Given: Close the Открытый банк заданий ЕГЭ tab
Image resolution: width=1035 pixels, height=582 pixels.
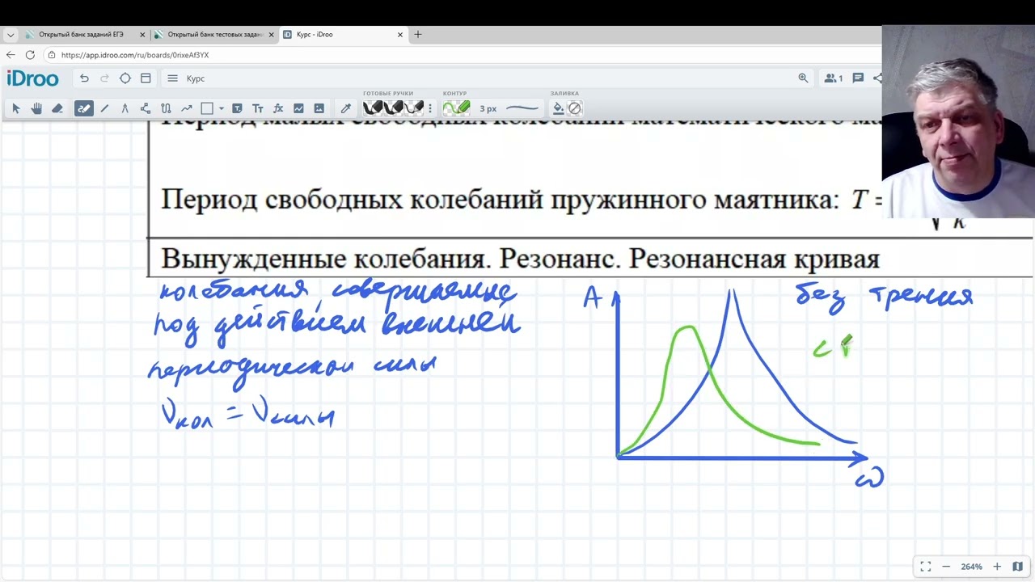Looking at the screenshot, I should click(142, 35).
